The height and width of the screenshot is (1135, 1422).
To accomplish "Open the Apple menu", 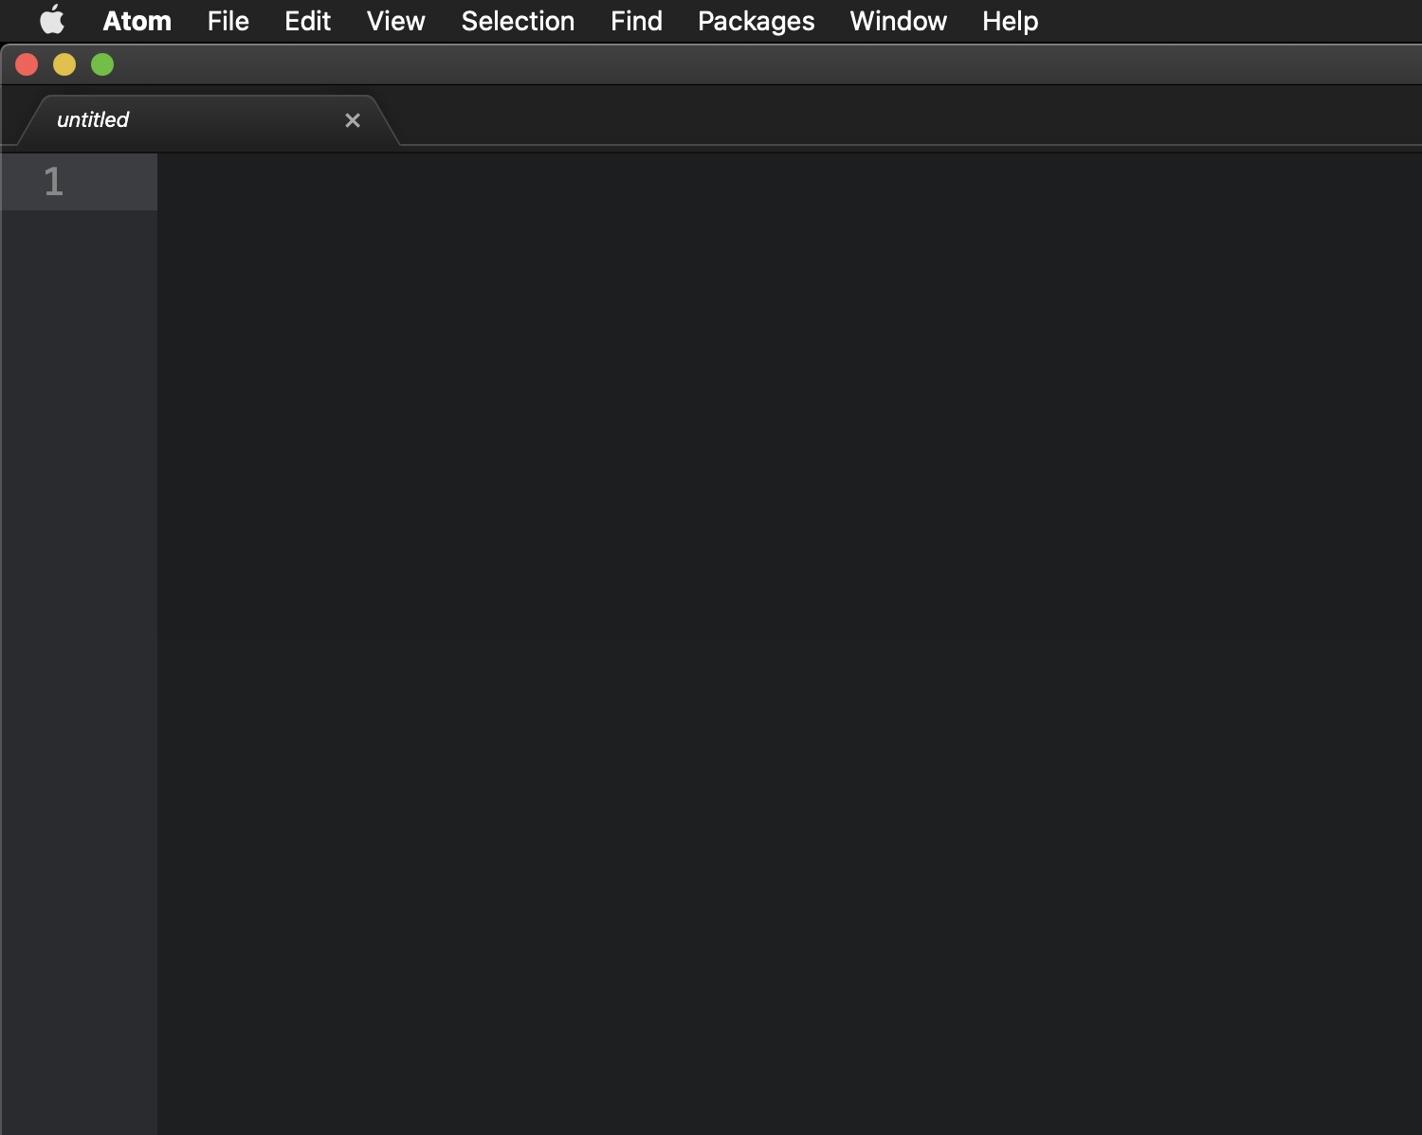I will pyautogui.click(x=52, y=21).
